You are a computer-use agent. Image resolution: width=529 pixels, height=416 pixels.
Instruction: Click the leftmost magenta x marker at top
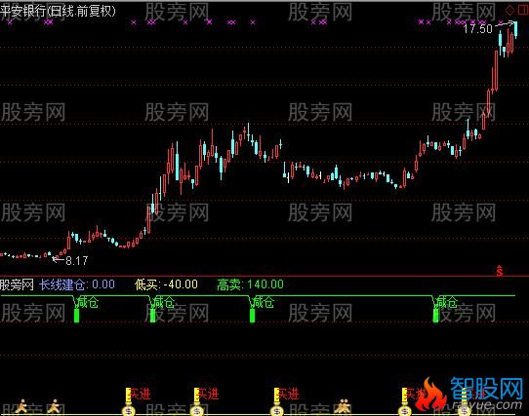[x=10, y=22]
